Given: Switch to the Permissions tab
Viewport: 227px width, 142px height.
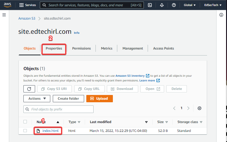Looking at the screenshot, I should (82, 48).
